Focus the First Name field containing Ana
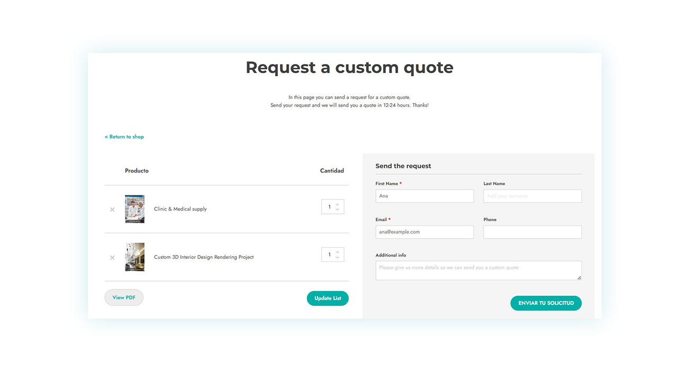 pos(425,196)
